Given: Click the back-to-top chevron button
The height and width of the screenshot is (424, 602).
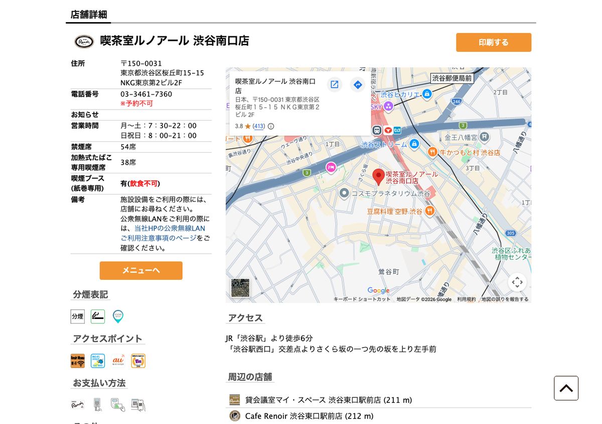Looking at the screenshot, I should point(566,388).
